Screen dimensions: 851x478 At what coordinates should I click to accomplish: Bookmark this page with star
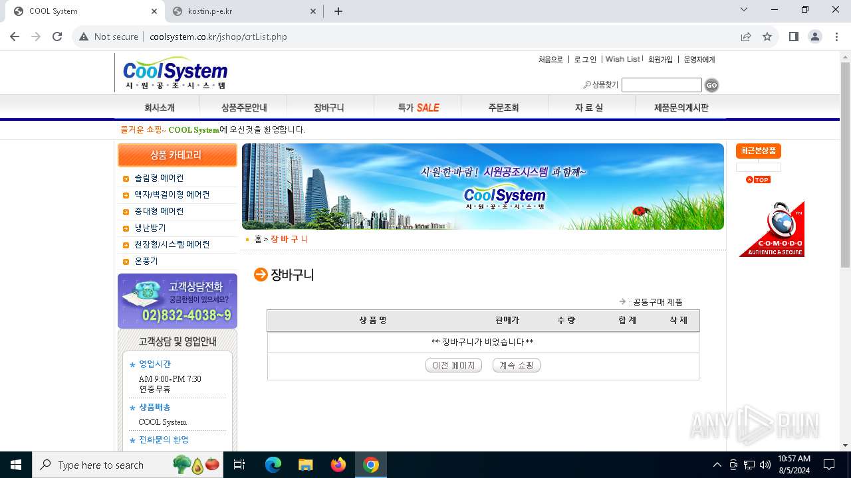(x=767, y=37)
